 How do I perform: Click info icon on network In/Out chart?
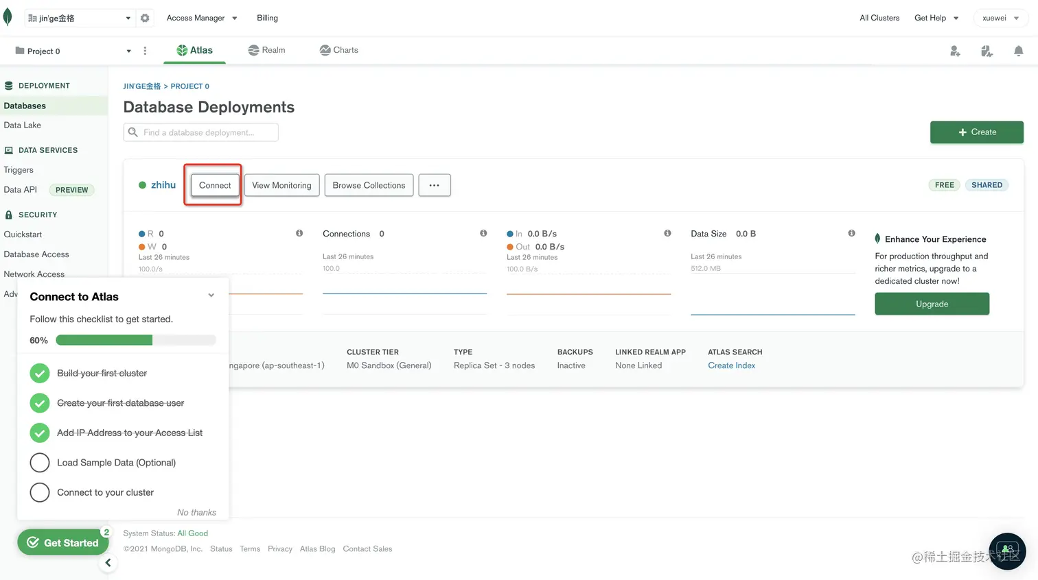pyautogui.click(x=667, y=233)
